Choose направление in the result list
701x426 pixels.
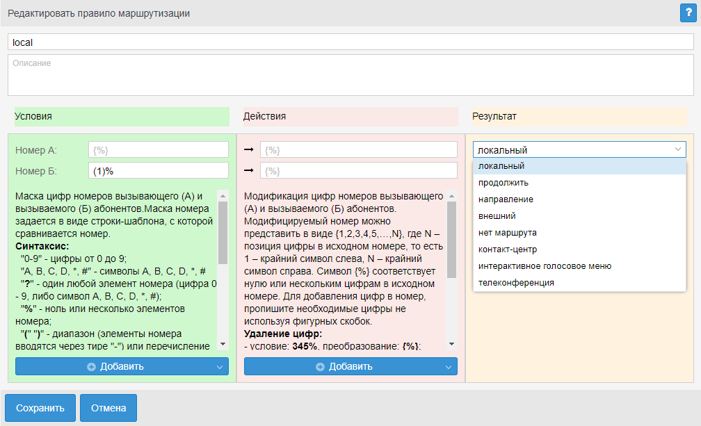click(x=506, y=199)
